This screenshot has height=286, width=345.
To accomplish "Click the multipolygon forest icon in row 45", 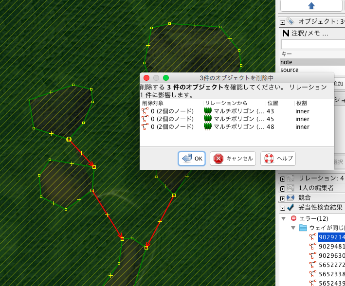I will pos(208,119).
